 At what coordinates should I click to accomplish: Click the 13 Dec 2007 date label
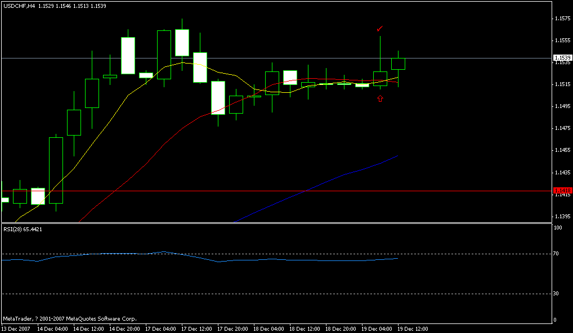pos(16,329)
